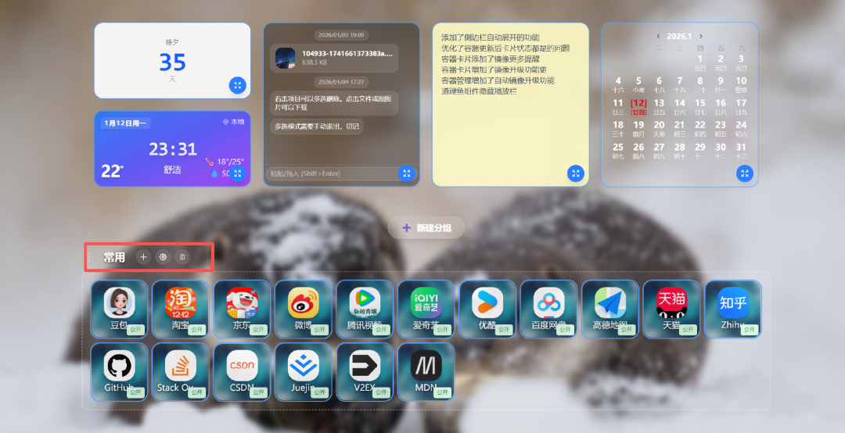Select date 8 in the calendar
845x433 pixels.
[700, 84]
